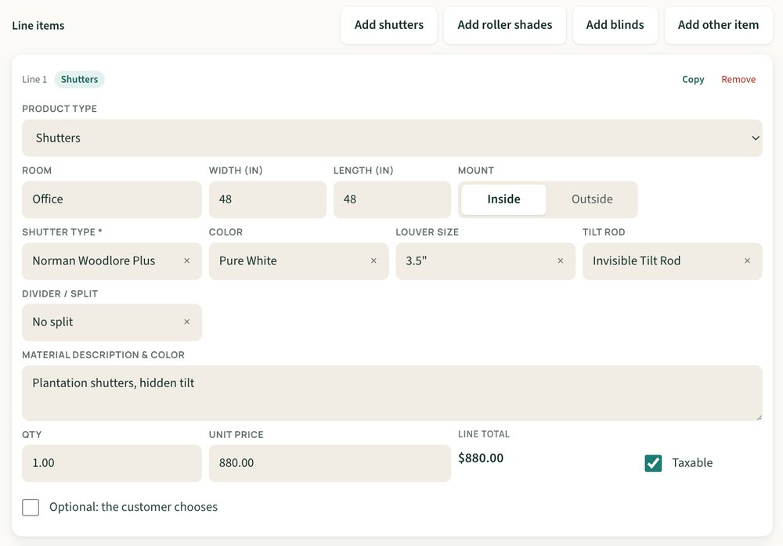The image size is (783, 546).
Task: Click Add roller shades button
Action: 505,25
